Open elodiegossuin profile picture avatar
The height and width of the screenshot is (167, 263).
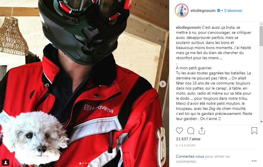click(x=182, y=10)
